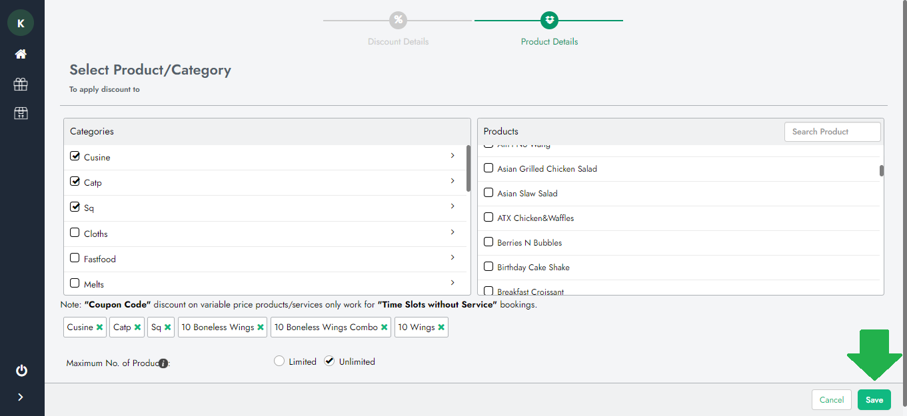The height and width of the screenshot is (416, 907).
Task: Uncheck the Catp category checkbox
Action: click(x=75, y=182)
